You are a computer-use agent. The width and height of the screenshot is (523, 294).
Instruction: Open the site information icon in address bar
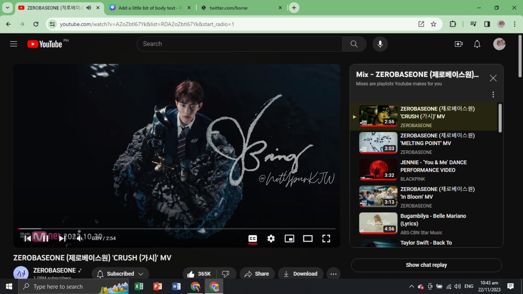(x=52, y=24)
